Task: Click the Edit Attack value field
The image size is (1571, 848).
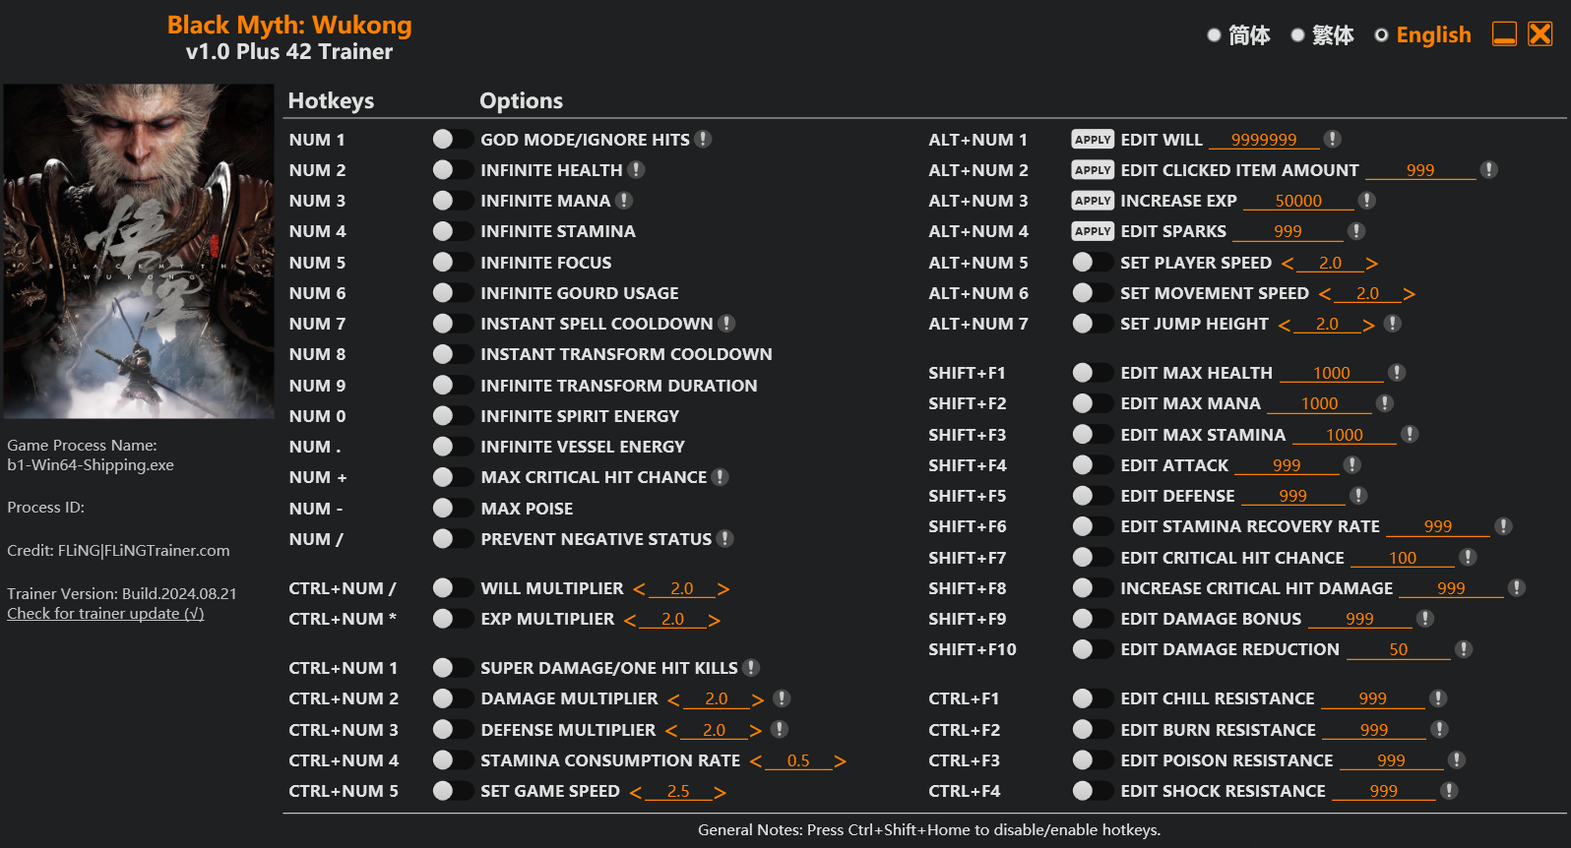Action: click(x=1287, y=465)
